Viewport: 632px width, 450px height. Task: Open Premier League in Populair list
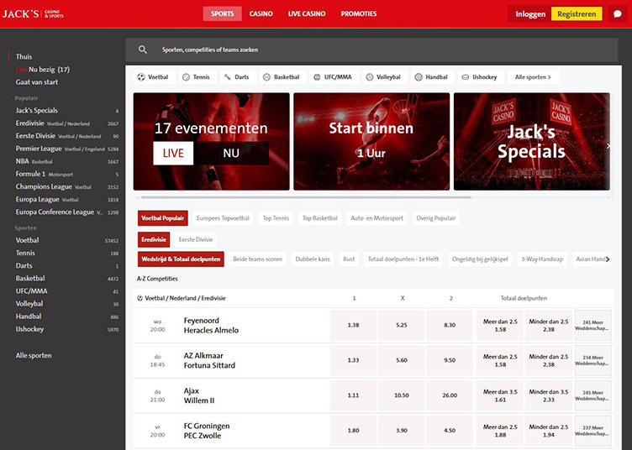tap(67, 149)
